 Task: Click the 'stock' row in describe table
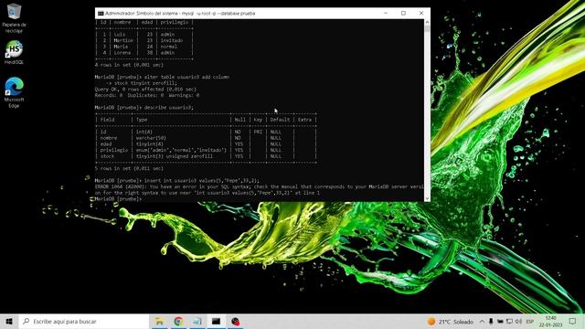[x=206, y=156]
